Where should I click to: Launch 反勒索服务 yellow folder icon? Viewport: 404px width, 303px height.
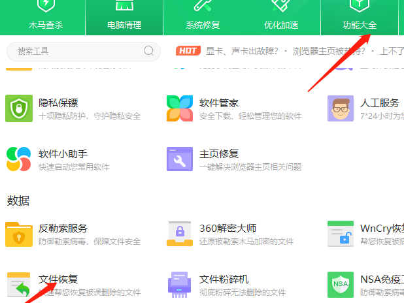[x=19, y=234]
